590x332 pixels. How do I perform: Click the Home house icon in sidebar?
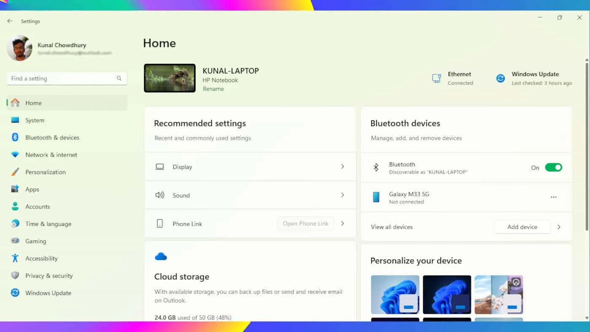pyautogui.click(x=15, y=103)
